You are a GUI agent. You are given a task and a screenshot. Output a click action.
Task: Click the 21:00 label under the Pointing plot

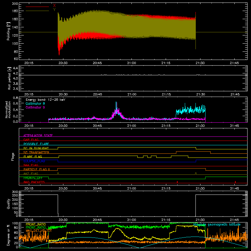click(x=131, y=63)
